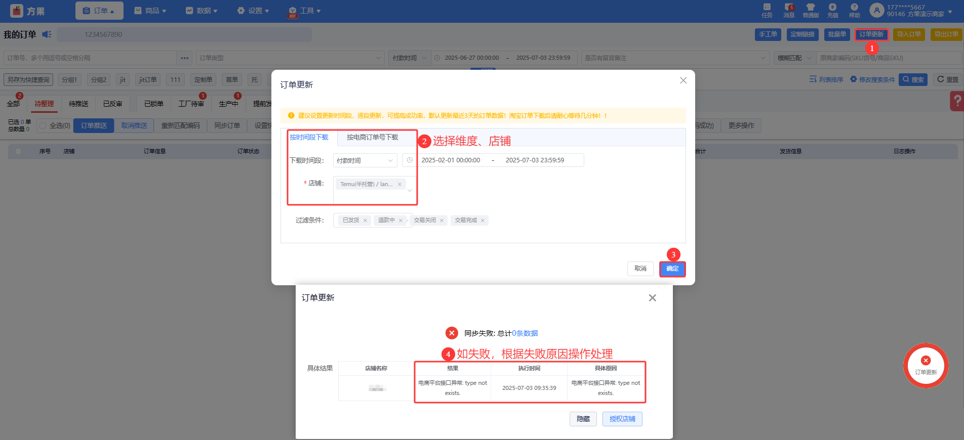Switch to the 按时间段下载 tab
The width and height of the screenshot is (964, 440).
(x=309, y=138)
